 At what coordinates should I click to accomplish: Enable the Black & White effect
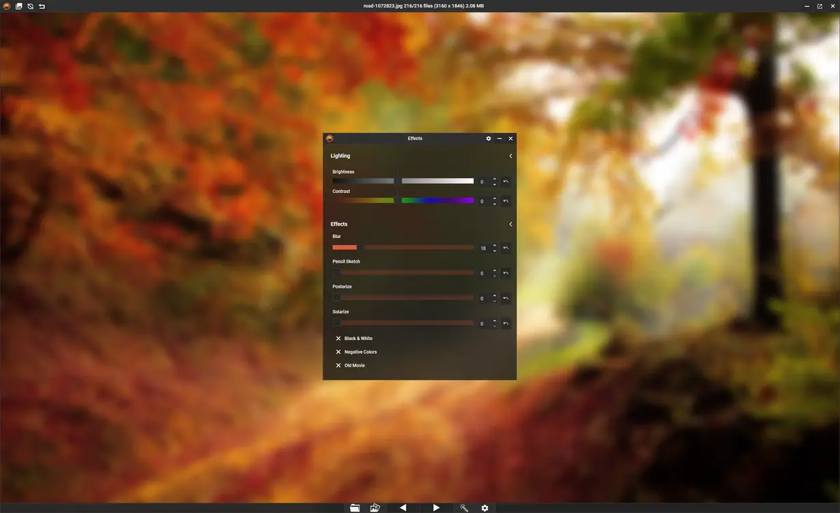coord(338,338)
